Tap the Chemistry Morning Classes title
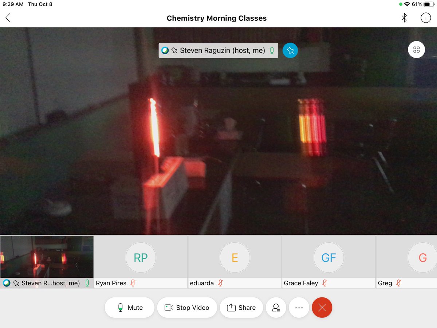Screen dimensions: 437x328 [217, 18]
